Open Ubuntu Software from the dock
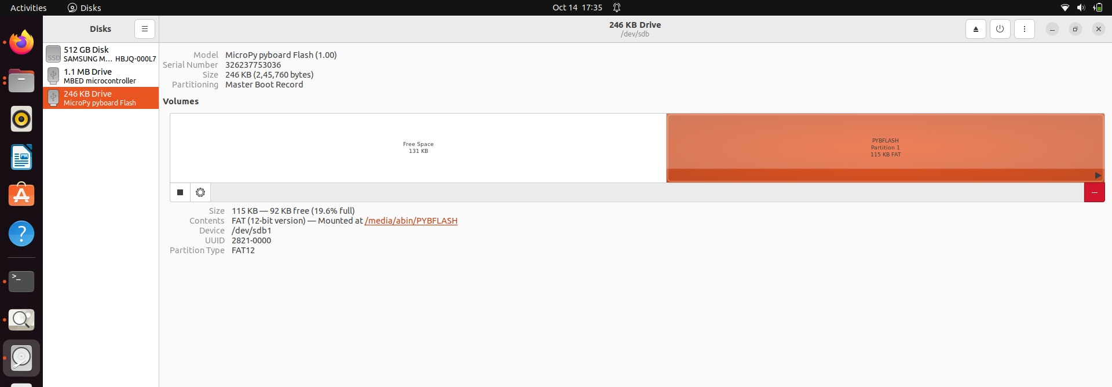This screenshot has width=1112, height=387. coord(21,195)
